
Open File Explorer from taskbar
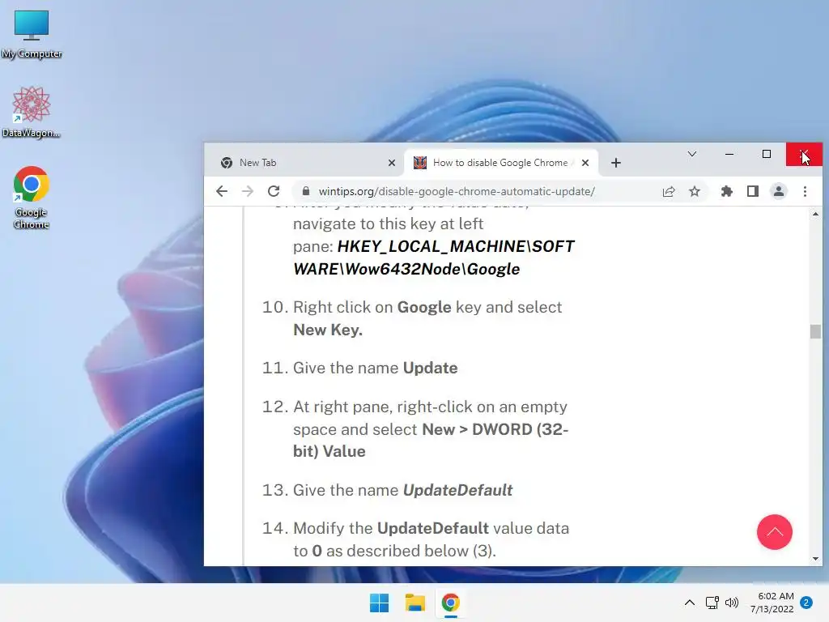(x=415, y=603)
